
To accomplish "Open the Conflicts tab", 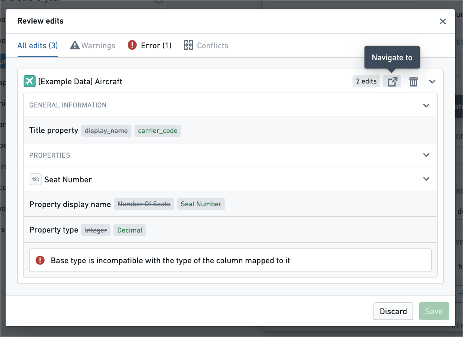I will click(x=206, y=46).
